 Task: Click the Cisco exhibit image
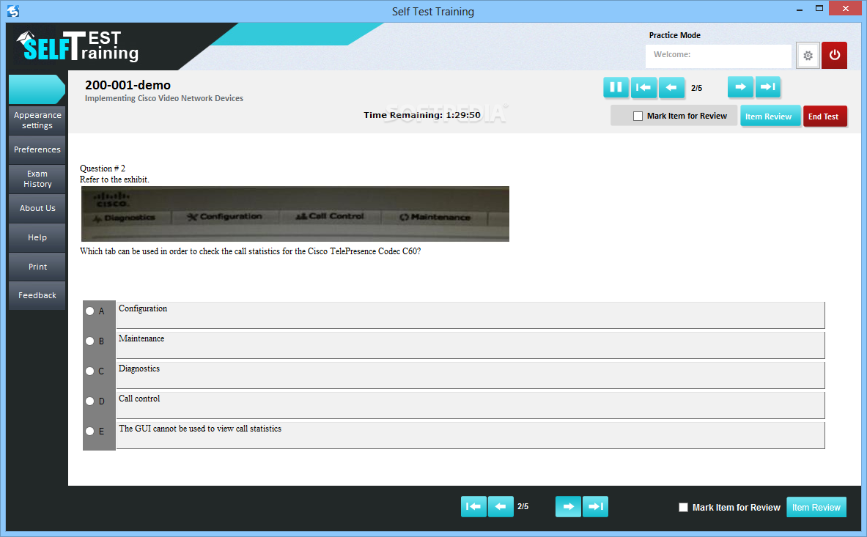pos(295,214)
